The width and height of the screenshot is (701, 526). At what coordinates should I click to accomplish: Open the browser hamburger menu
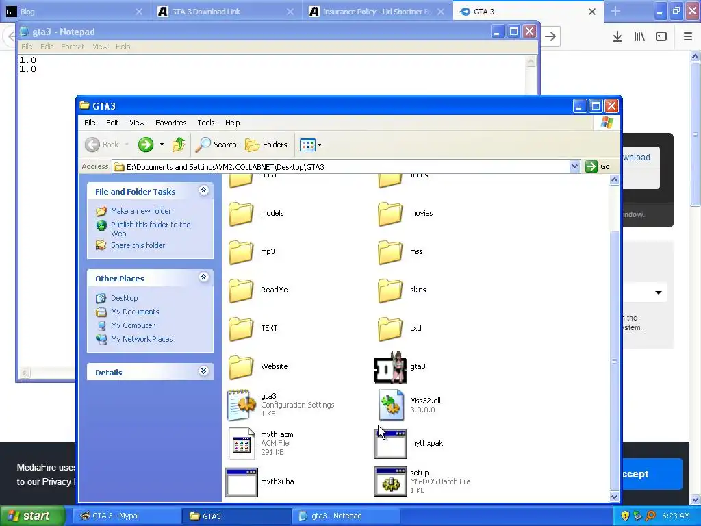688,37
